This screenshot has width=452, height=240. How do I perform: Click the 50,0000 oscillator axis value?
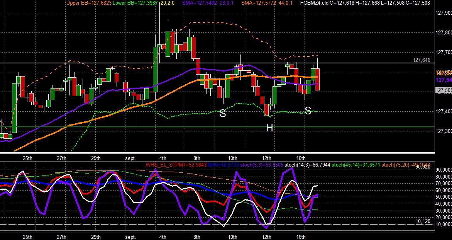pos(444,197)
